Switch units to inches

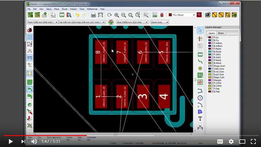[30, 51]
